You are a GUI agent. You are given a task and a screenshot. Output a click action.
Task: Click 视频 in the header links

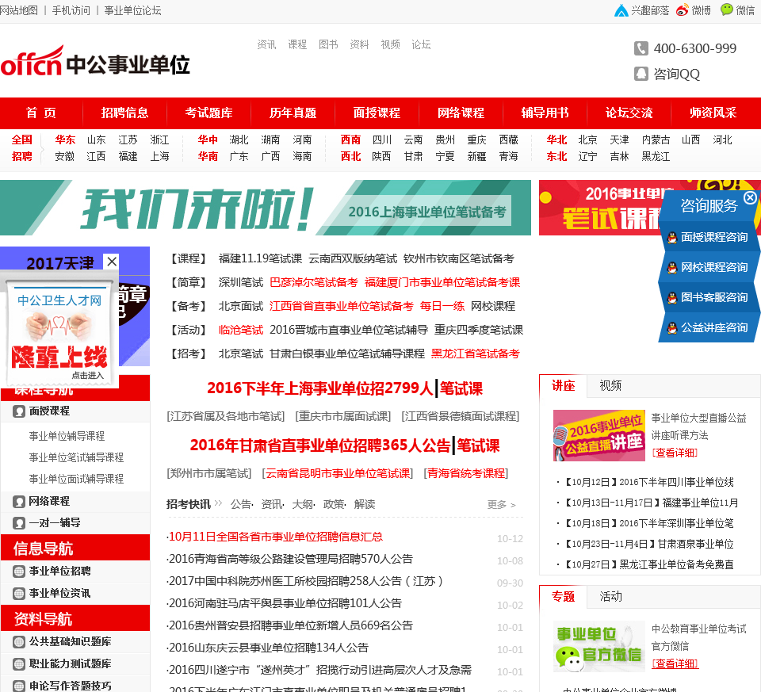coord(391,44)
